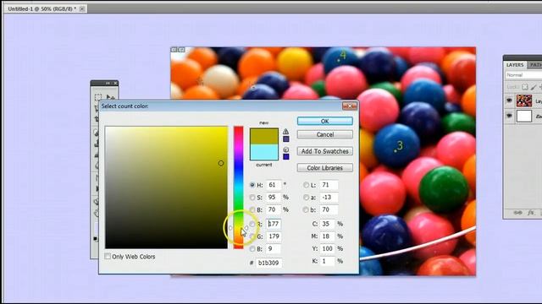542x304 pixels.
Task: Click the R field showing 177
Action: click(274, 224)
